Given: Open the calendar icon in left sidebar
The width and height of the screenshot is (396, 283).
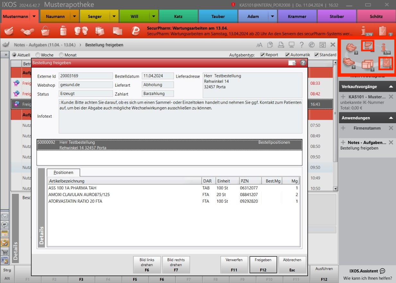Looking at the screenshot, I should (5, 234).
